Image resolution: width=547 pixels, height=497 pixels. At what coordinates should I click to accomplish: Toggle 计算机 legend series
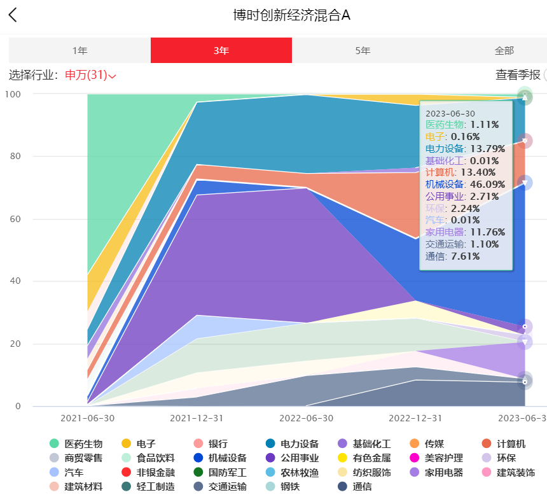coord(504,444)
